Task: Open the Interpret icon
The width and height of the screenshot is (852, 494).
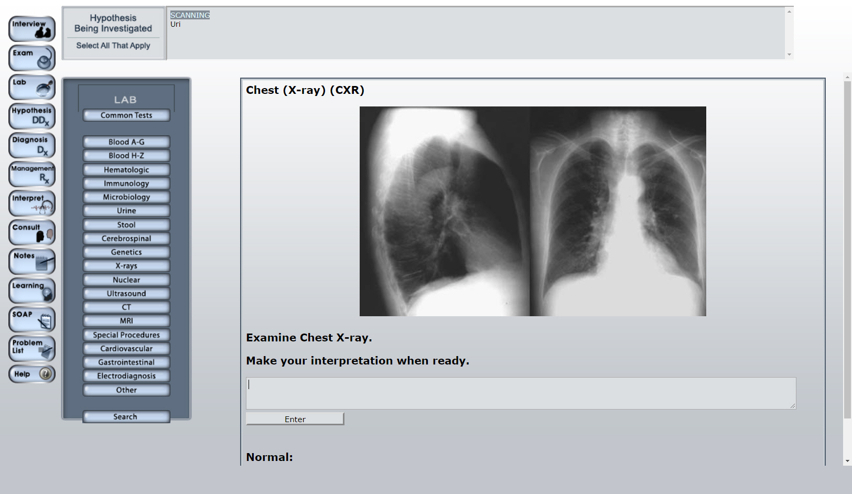Action: 32,203
